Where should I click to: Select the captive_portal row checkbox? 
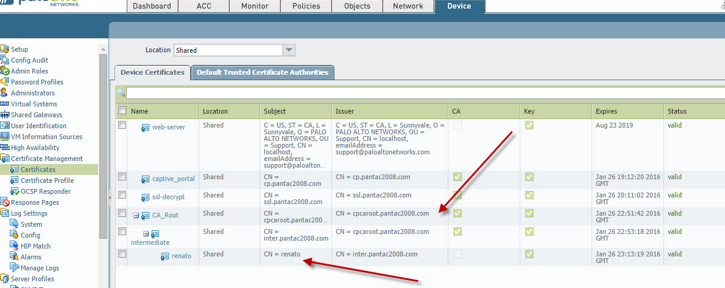(x=122, y=177)
